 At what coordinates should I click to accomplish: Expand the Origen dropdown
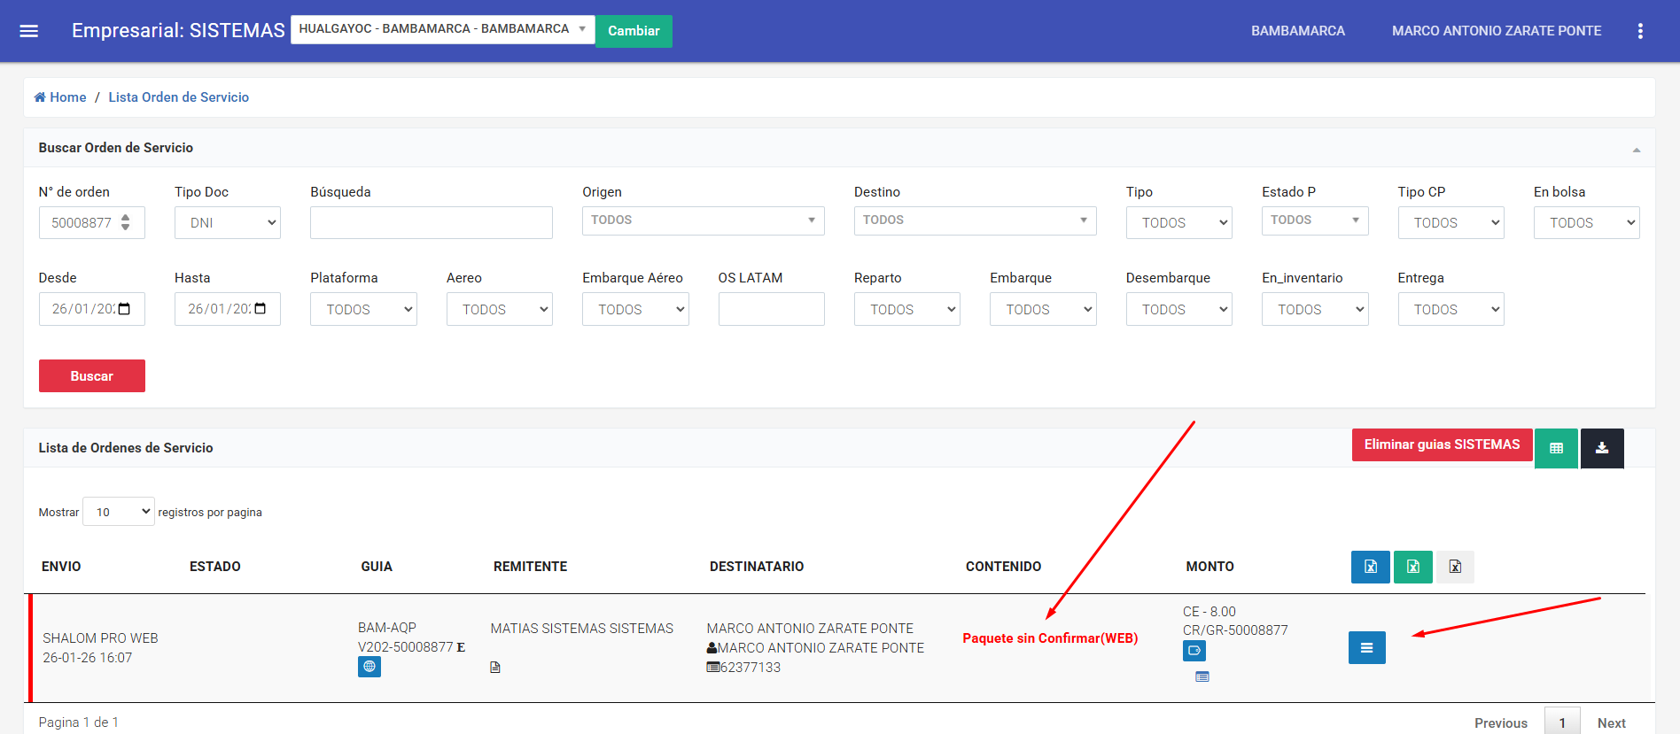pyautogui.click(x=703, y=220)
